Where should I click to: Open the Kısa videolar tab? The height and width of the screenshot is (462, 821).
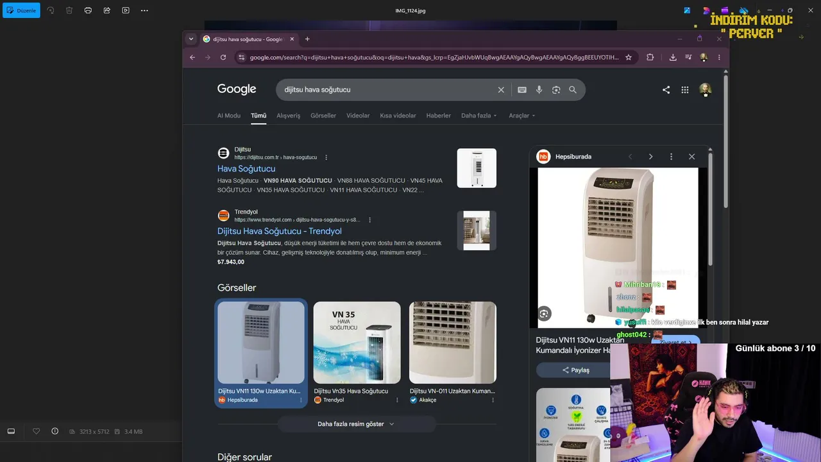coord(398,116)
